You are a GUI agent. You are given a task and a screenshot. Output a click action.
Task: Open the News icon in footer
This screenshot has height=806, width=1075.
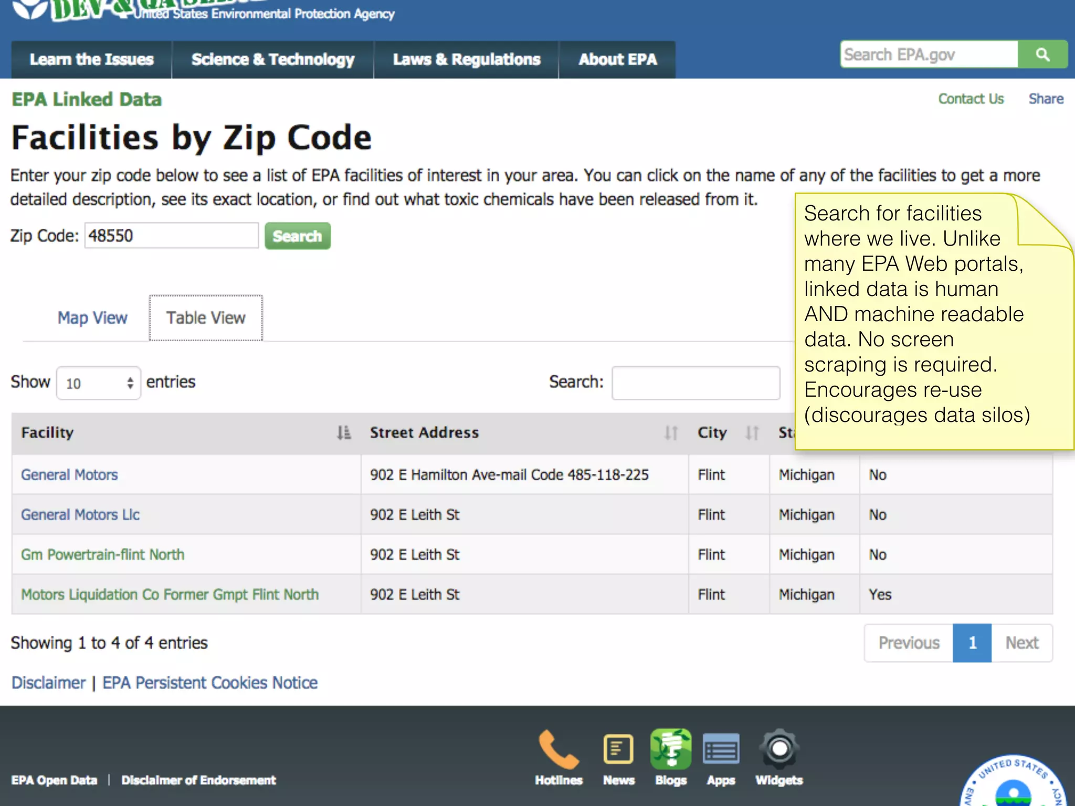[618, 750]
